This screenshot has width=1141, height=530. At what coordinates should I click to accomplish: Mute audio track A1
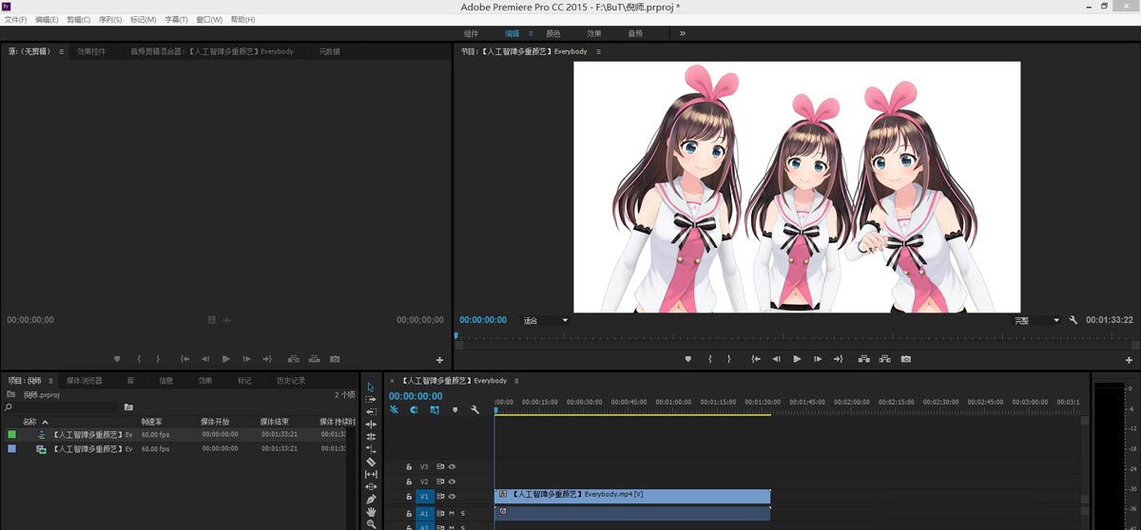(452, 513)
